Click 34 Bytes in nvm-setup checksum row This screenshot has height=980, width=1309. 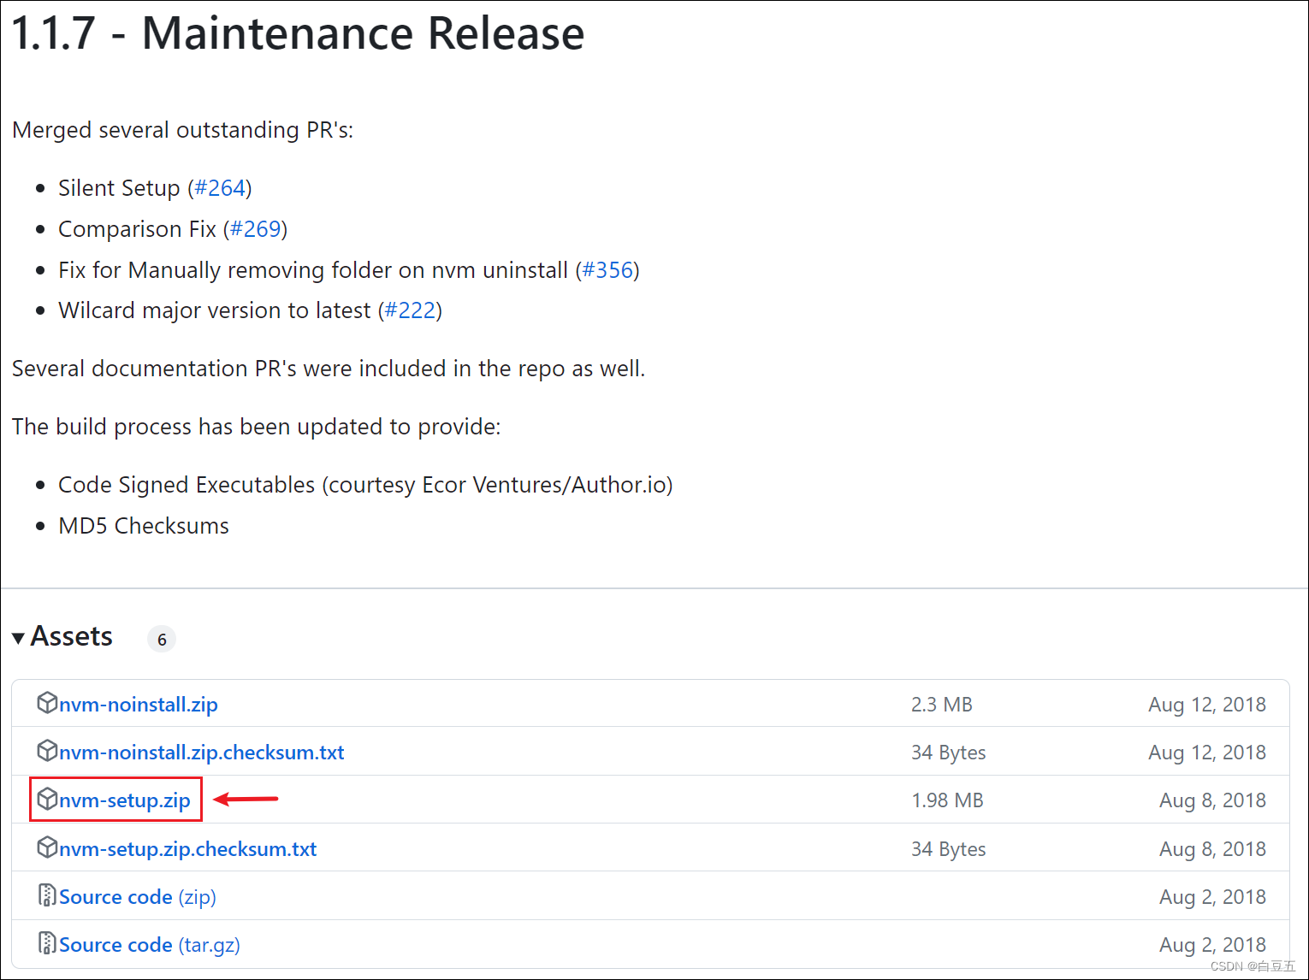coord(949,849)
